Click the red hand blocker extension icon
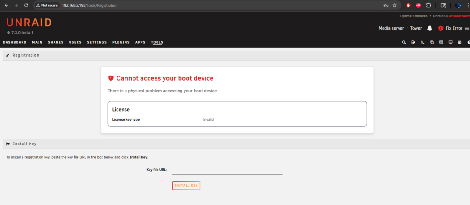This screenshot has height=205, width=470. 408,5
